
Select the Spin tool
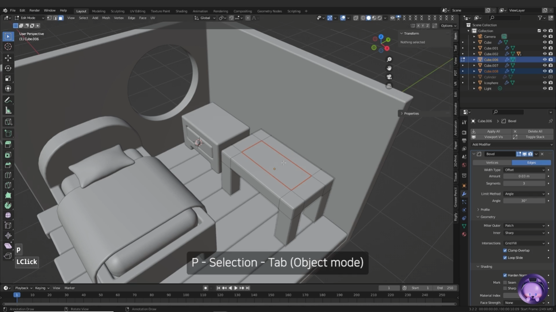[8, 206]
